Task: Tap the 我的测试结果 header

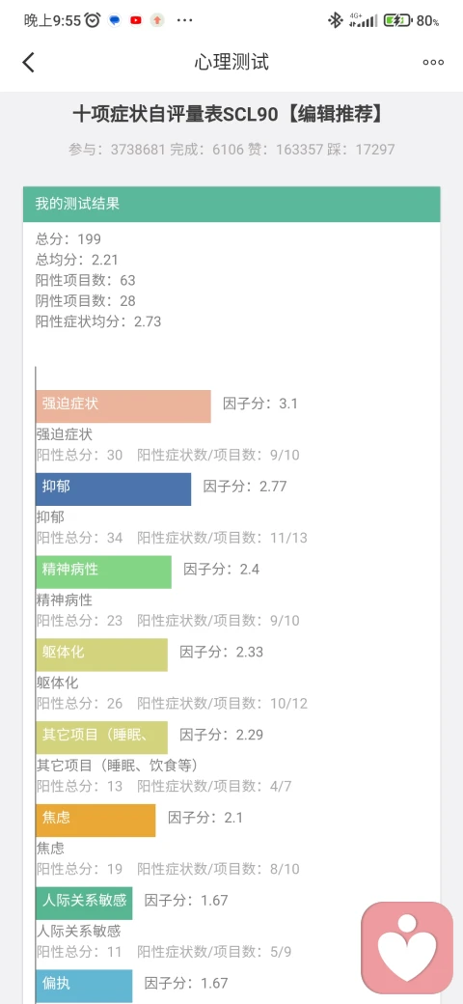Action: pyautogui.click(x=231, y=205)
